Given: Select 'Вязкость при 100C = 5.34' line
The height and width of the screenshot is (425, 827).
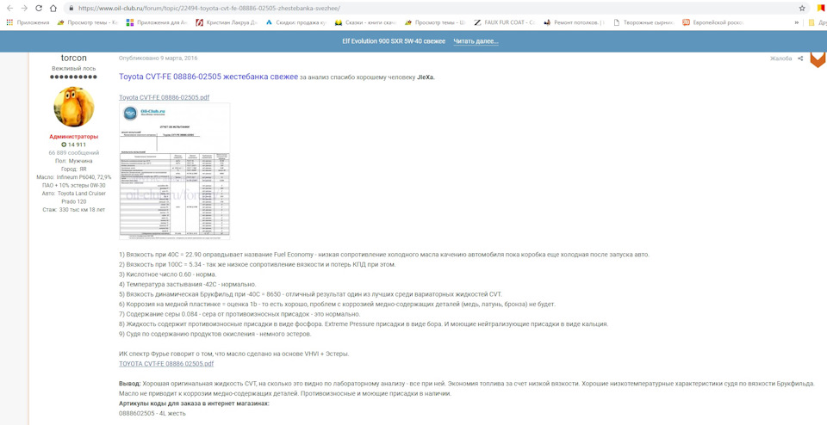Looking at the screenshot, I should [257, 264].
